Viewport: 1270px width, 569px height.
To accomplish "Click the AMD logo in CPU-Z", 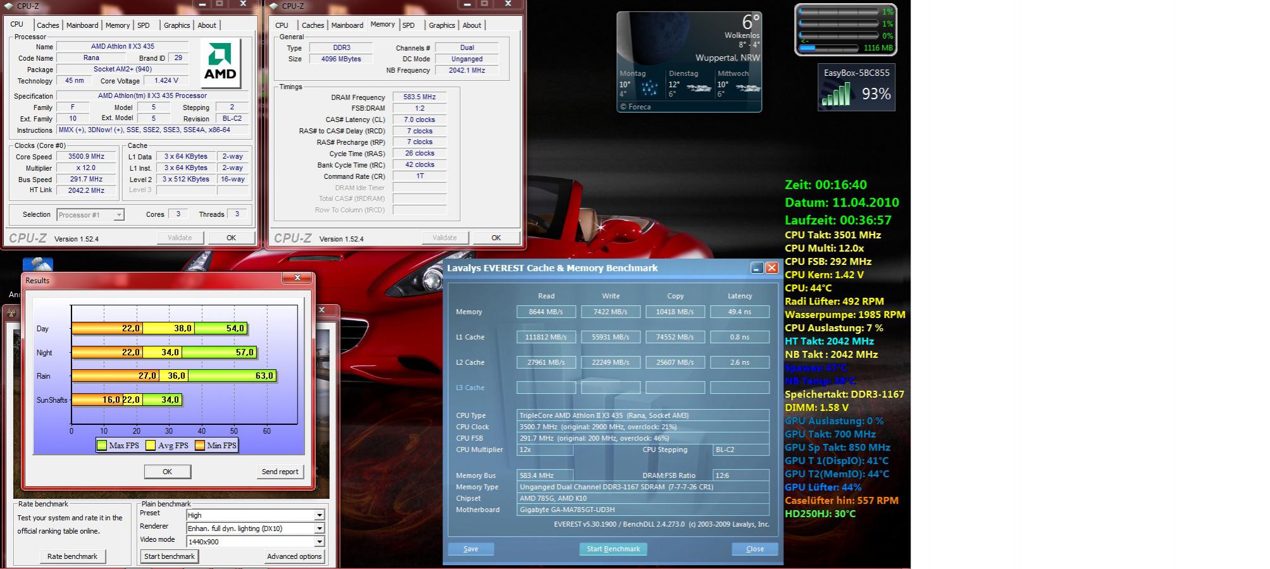I will pos(220,63).
